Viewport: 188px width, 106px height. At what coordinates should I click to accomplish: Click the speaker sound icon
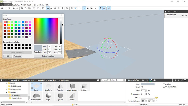click(109, 8)
